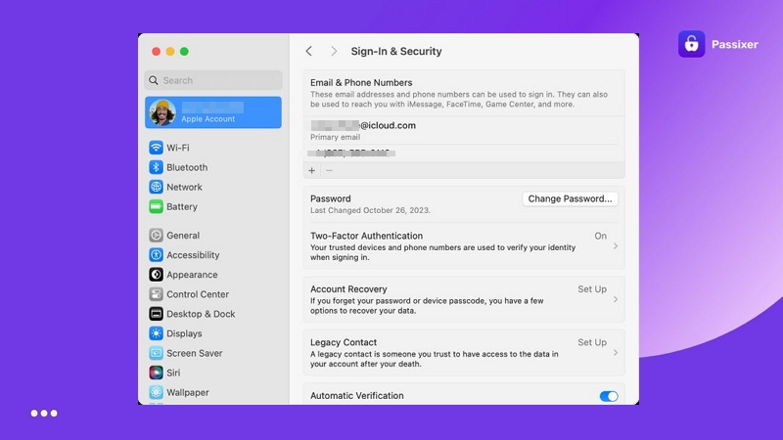Select the @icloud.com primary email row
The height and width of the screenshot is (440, 783).
[464, 130]
